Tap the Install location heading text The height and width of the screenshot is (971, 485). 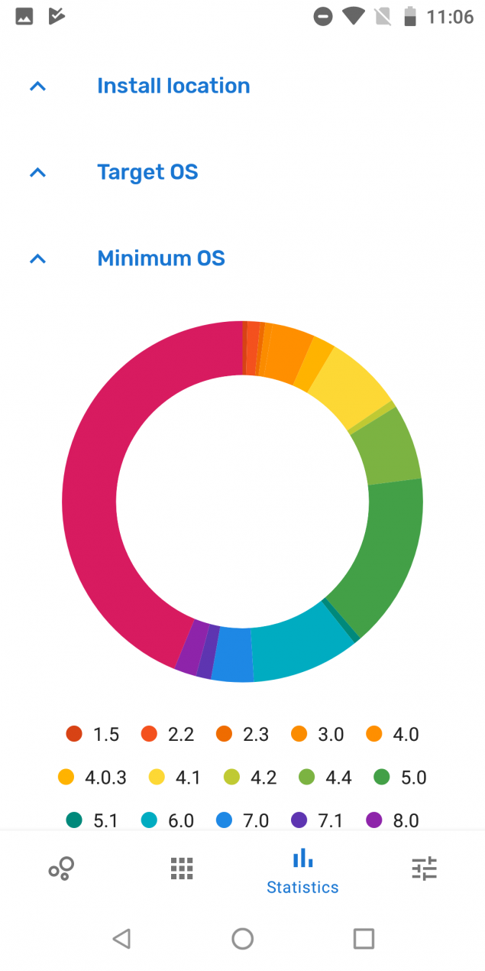[173, 86]
